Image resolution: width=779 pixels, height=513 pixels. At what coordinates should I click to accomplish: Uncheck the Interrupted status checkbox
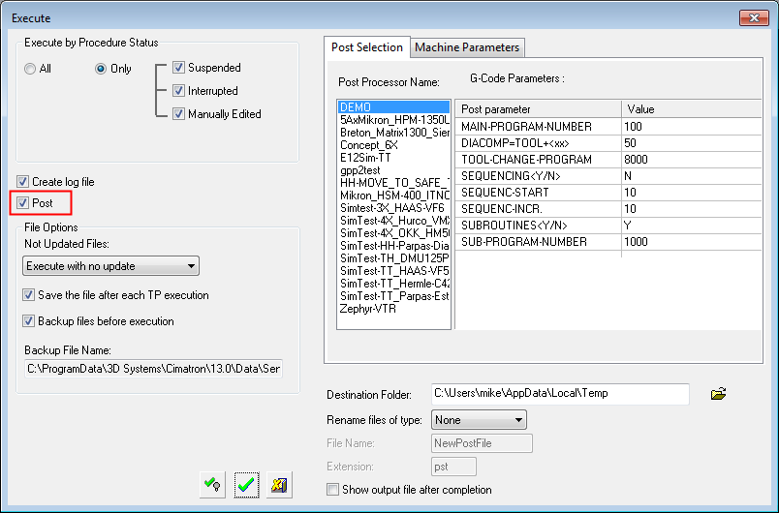pos(178,91)
